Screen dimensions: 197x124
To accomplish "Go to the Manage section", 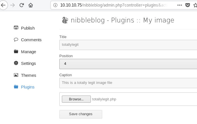I will coord(28,52).
